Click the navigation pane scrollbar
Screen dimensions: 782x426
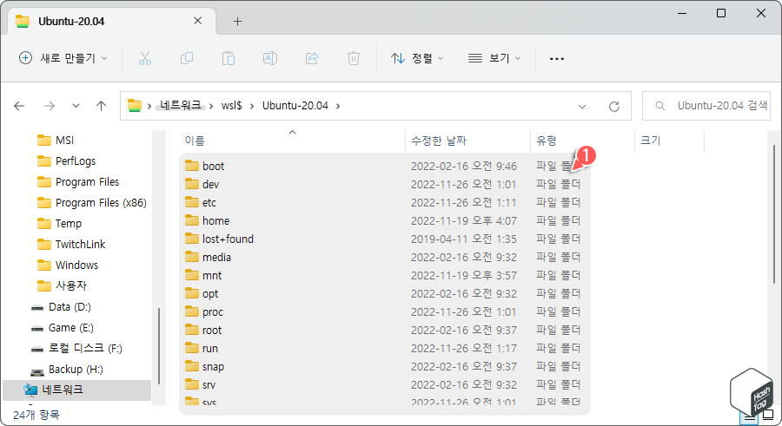pos(159,346)
